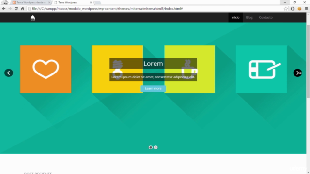Viewport: 310px width, 174px height.
Task: Click the Lorem slide heading
Action: point(153,63)
